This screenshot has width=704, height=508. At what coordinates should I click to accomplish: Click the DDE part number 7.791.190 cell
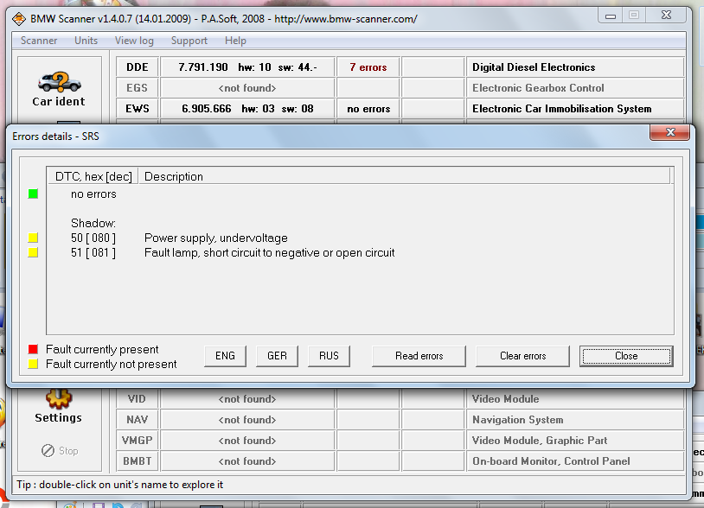point(247,67)
